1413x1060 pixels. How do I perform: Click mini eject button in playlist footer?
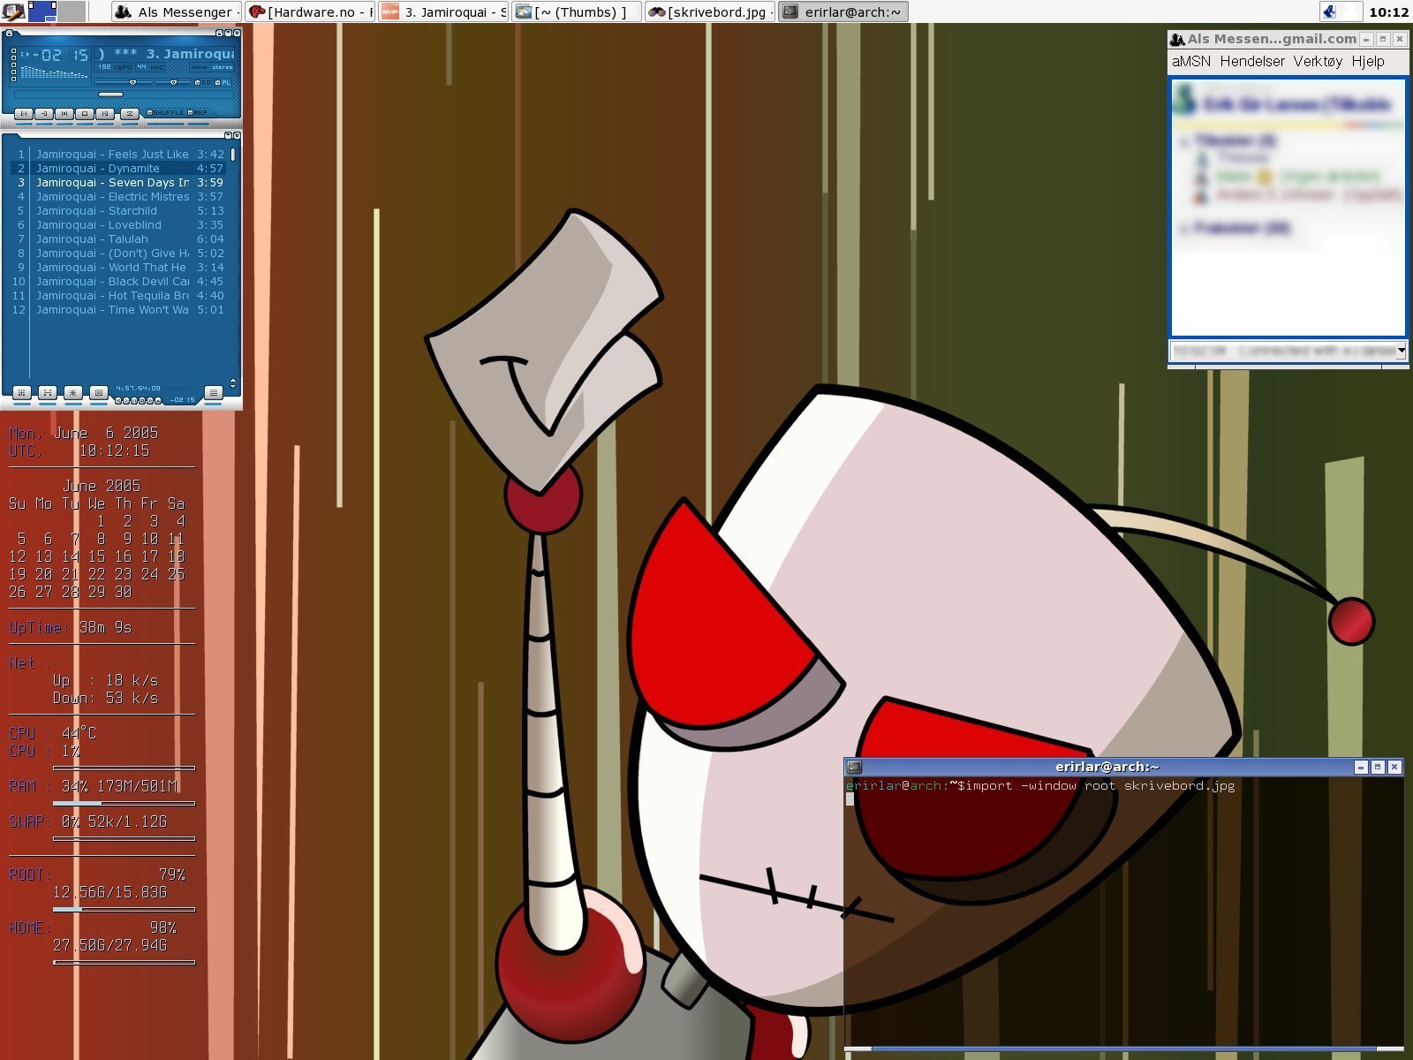point(158,400)
